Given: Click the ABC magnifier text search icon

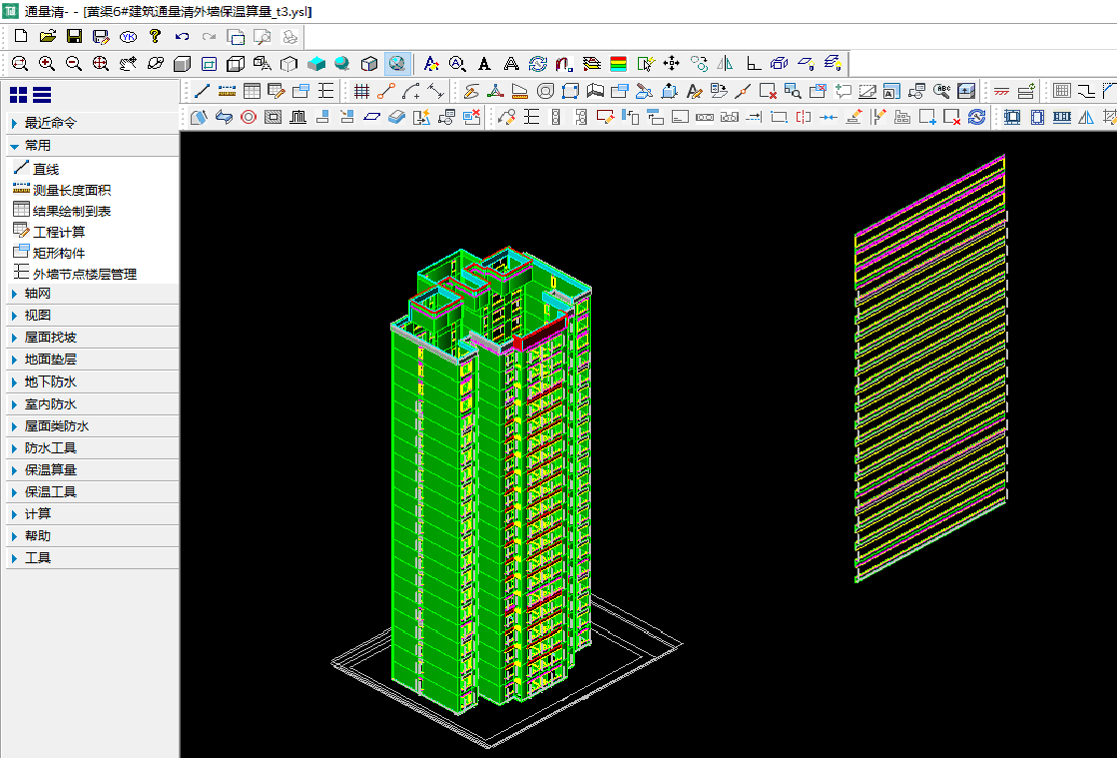Looking at the screenshot, I should pos(942,91).
